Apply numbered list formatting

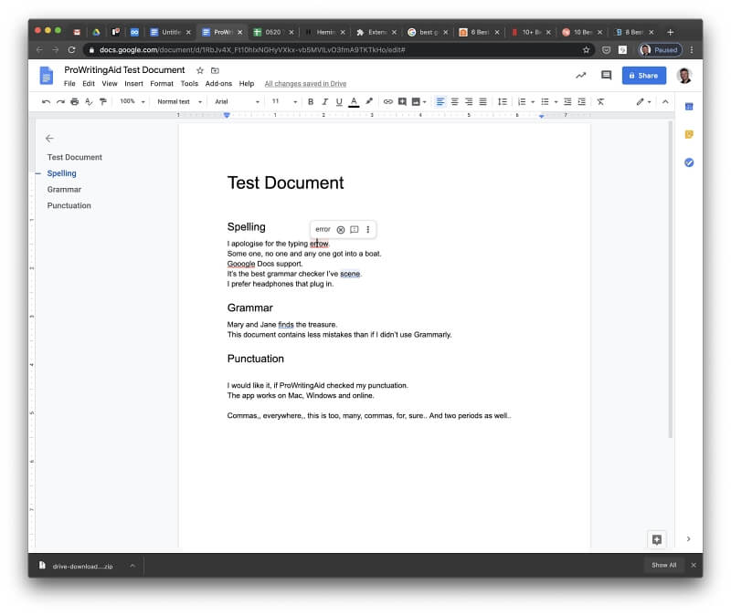coord(522,101)
